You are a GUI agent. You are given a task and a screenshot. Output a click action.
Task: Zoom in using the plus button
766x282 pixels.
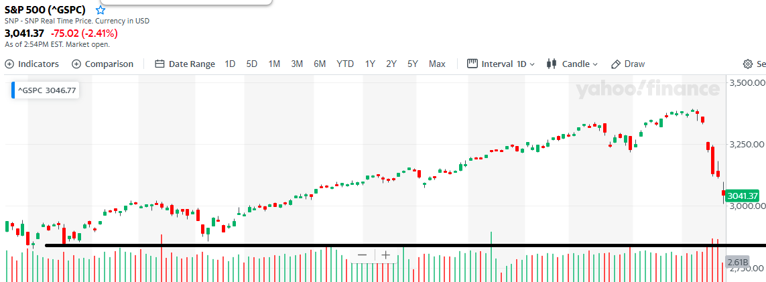[x=386, y=255]
